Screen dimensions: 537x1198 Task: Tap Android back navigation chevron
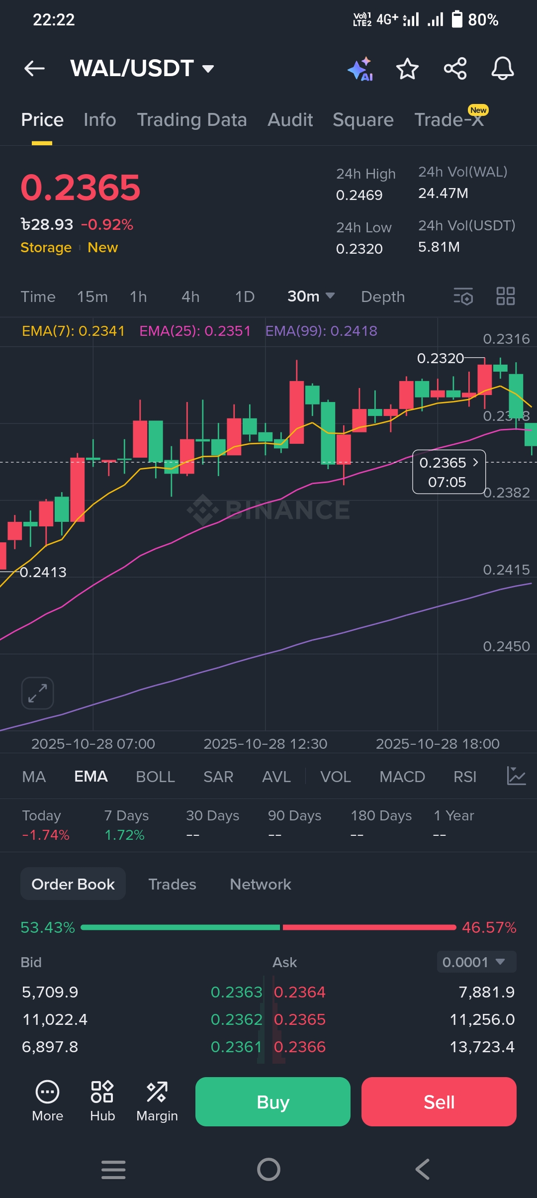click(423, 1169)
